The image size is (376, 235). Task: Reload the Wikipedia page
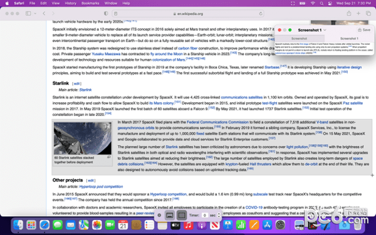(261, 14)
